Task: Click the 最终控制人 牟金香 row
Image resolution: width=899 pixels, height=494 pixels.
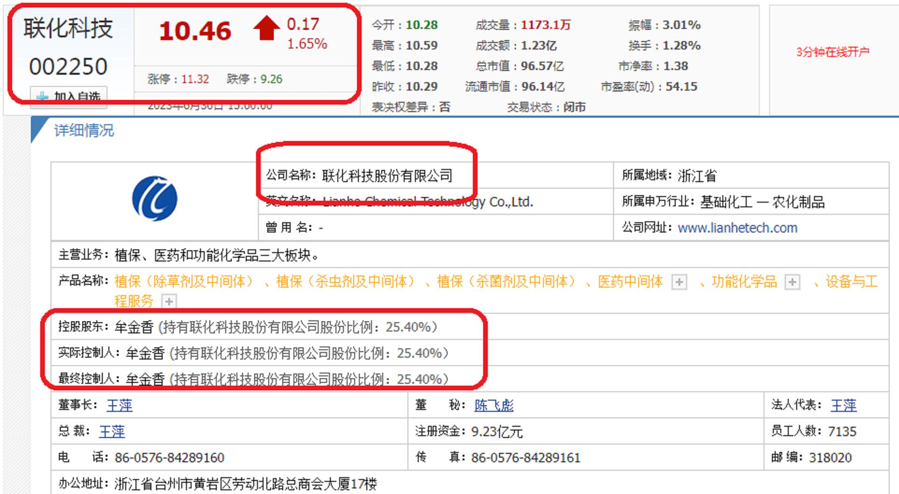Action: (x=470, y=379)
